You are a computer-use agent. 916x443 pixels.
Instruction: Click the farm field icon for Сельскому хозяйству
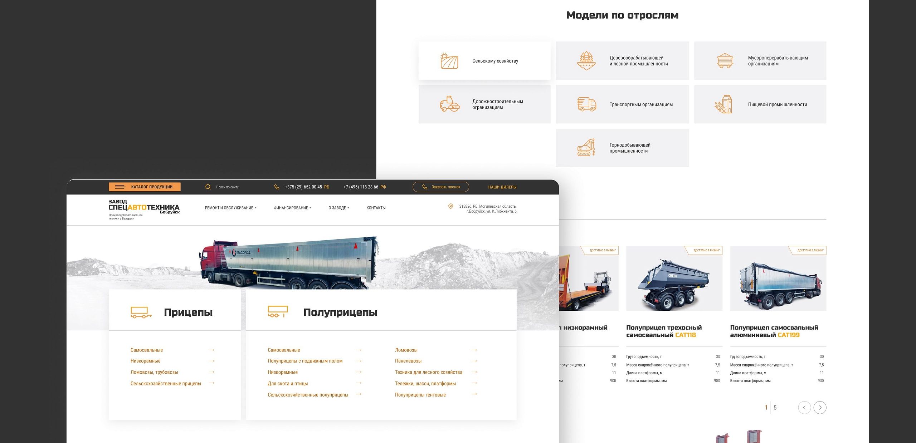click(x=449, y=61)
